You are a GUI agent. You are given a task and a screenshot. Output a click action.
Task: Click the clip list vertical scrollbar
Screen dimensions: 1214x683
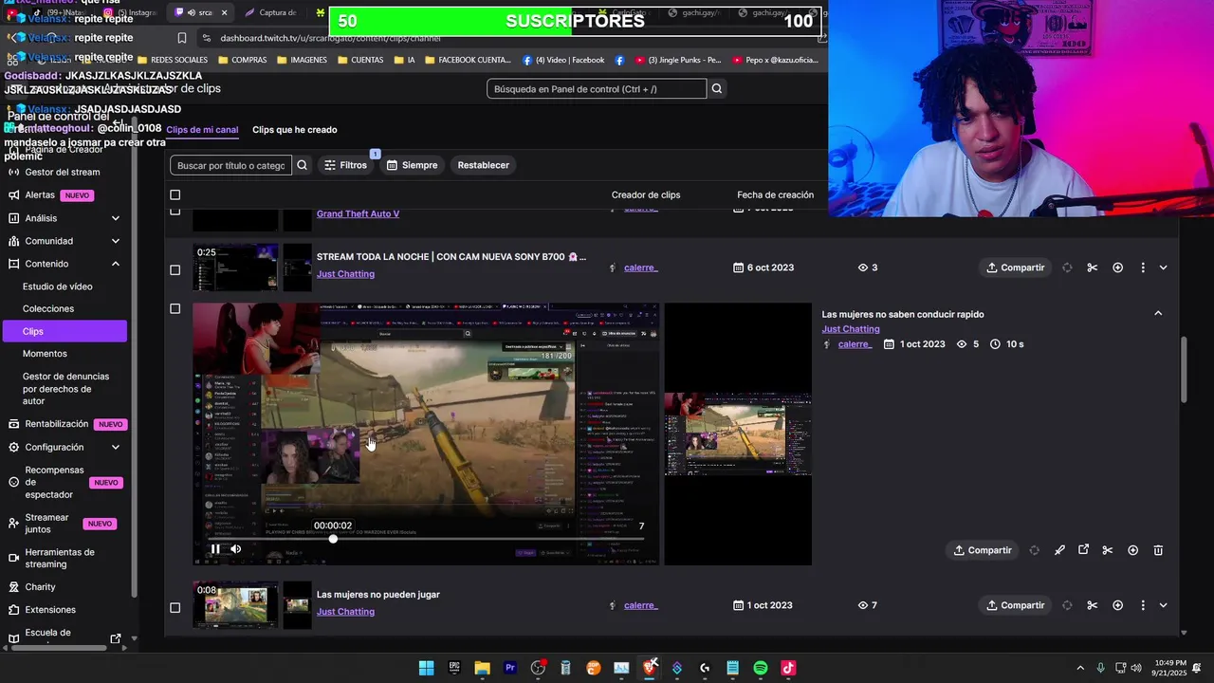pos(1184,370)
